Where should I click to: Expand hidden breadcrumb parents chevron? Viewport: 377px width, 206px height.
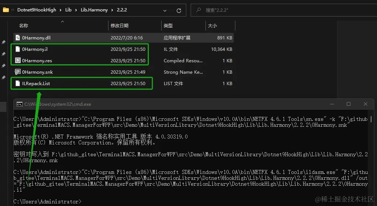(13, 10)
